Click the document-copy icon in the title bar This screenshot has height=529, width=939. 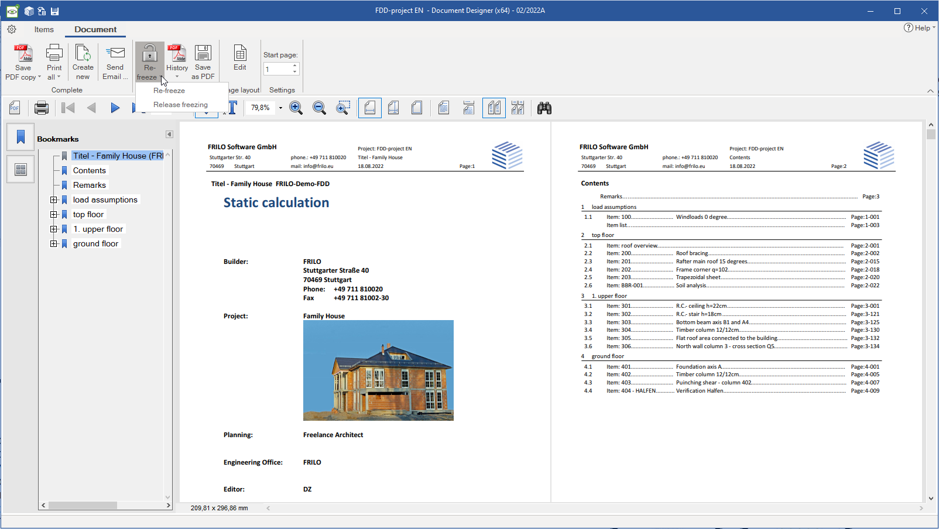click(x=42, y=11)
